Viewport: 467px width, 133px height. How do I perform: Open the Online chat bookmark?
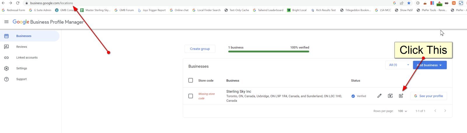coord(179,10)
